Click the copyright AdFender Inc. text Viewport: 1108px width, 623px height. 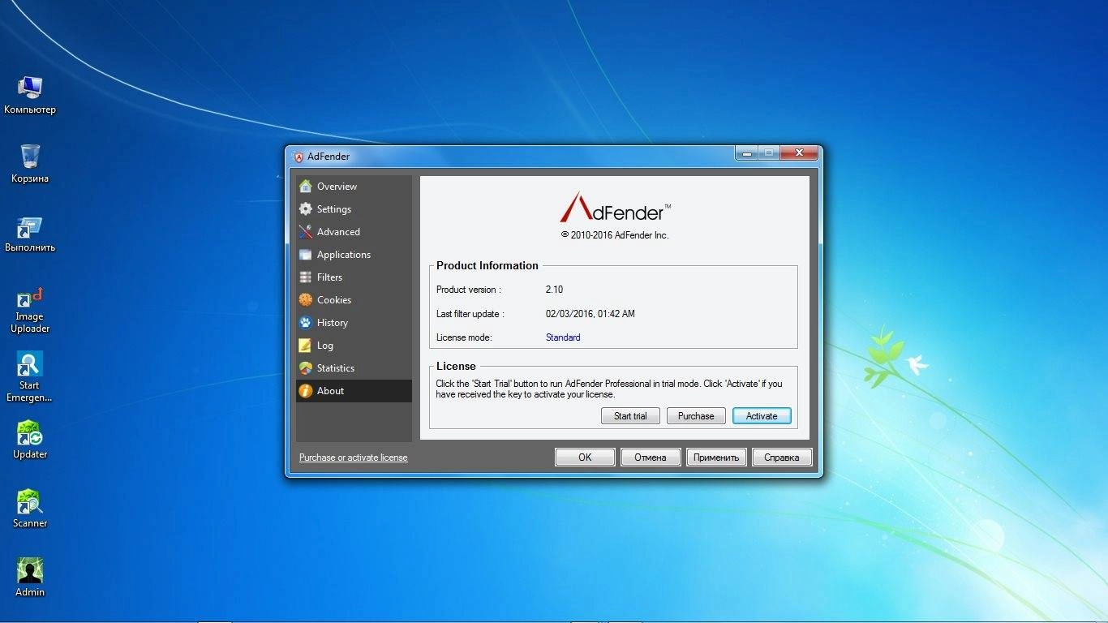click(x=615, y=235)
